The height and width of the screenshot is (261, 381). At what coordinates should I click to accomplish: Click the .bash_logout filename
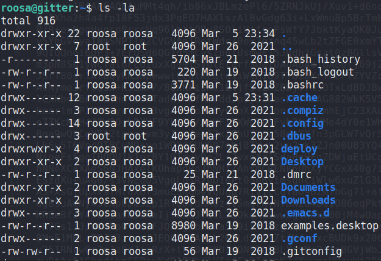[x=317, y=73]
